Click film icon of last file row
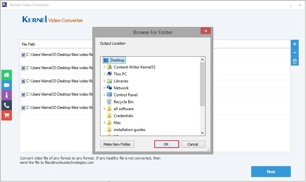Image resolution: width=306 pixels, height=182 pixels. click(x=23, y=108)
